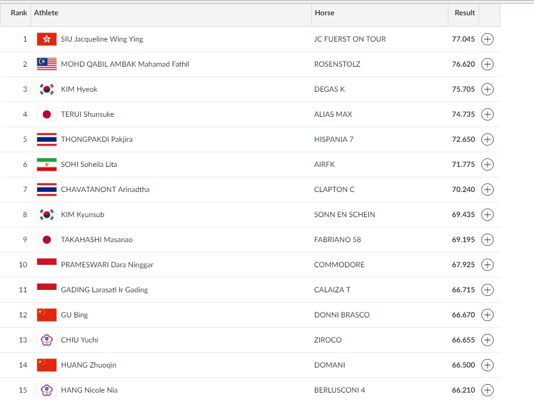This screenshot has height=403, width=534.
Task: Click plus icon for THONGPAKDI Pakjira row
Action: click(488, 139)
